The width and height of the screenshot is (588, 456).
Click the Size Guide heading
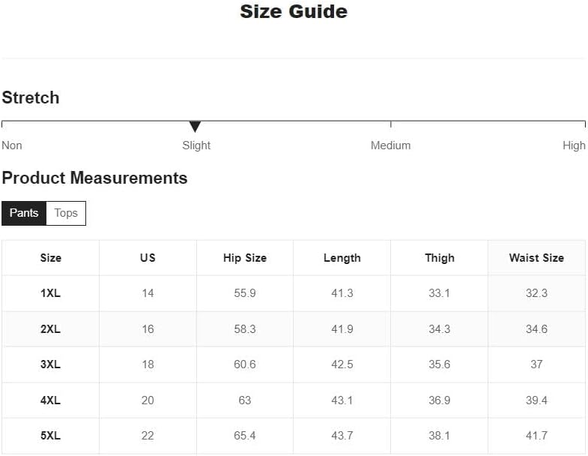coord(294,12)
